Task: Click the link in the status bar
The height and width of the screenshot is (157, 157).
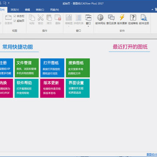Action: click(x=152, y=154)
